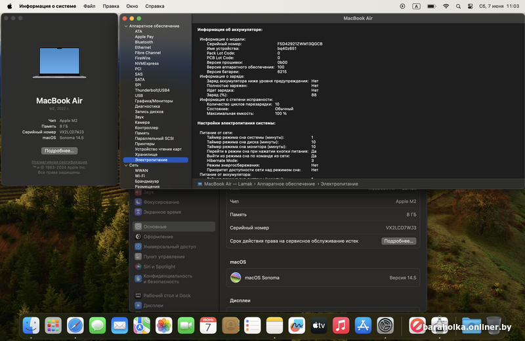The image size is (525, 341).
Task: Select Память in hardware tree
Action: [x=142, y=133]
